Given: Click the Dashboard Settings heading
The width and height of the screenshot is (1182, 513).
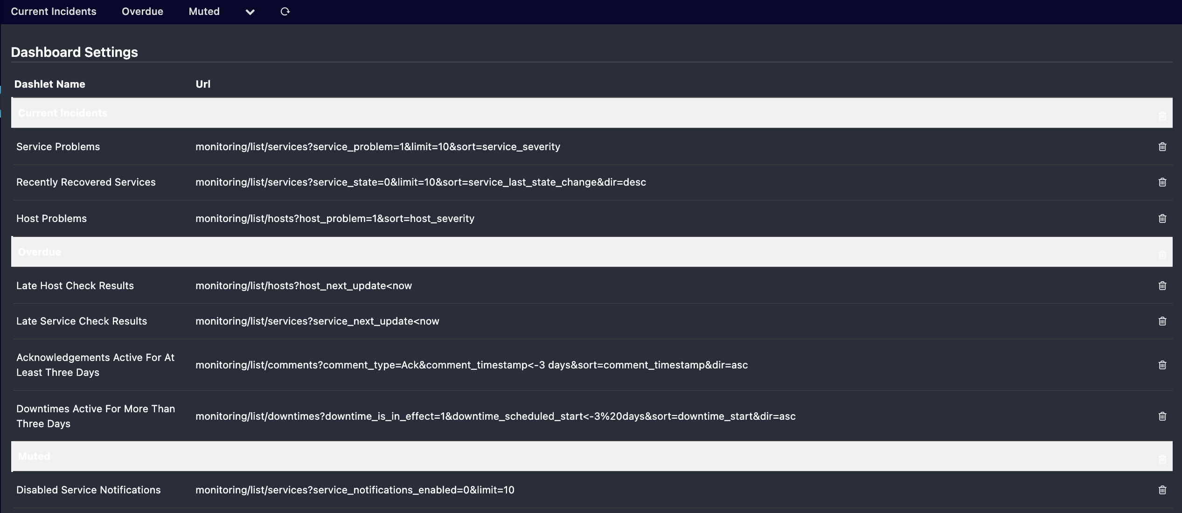Looking at the screenshot, I should click(74, 52).
